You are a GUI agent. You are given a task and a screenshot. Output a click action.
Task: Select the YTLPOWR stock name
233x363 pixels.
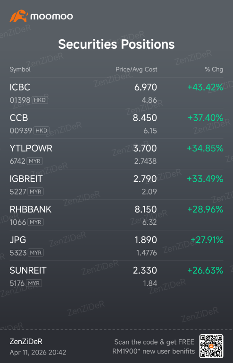31,148
